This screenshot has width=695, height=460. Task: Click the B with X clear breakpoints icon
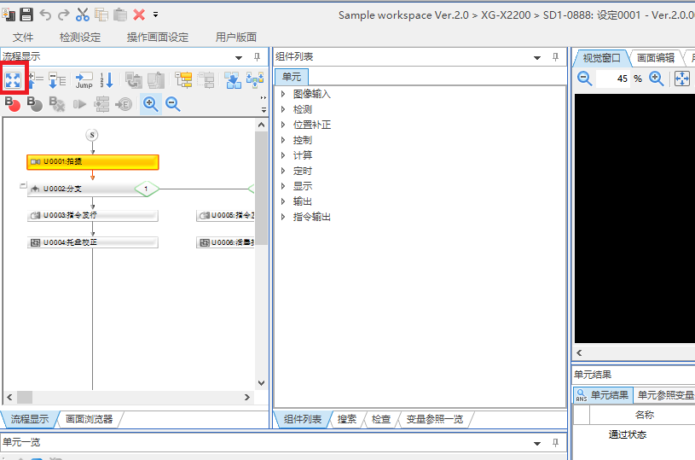click(x=57, y=104)
